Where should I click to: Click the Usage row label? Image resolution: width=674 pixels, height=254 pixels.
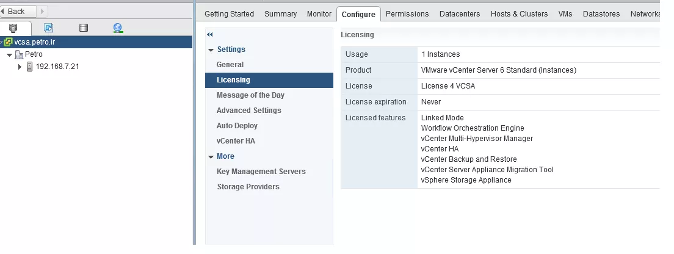tap(357, 54)
